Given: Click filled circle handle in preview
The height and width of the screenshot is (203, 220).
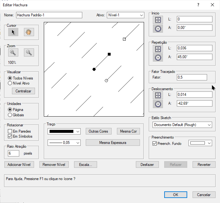Looking at the screenshot, I should pyautogui.click(x=94, y=69).
